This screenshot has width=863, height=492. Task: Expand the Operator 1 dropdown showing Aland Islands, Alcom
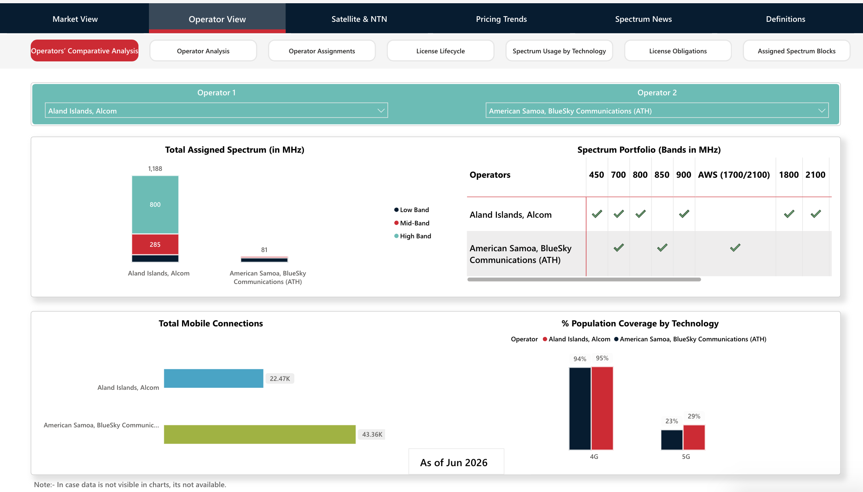216,111
